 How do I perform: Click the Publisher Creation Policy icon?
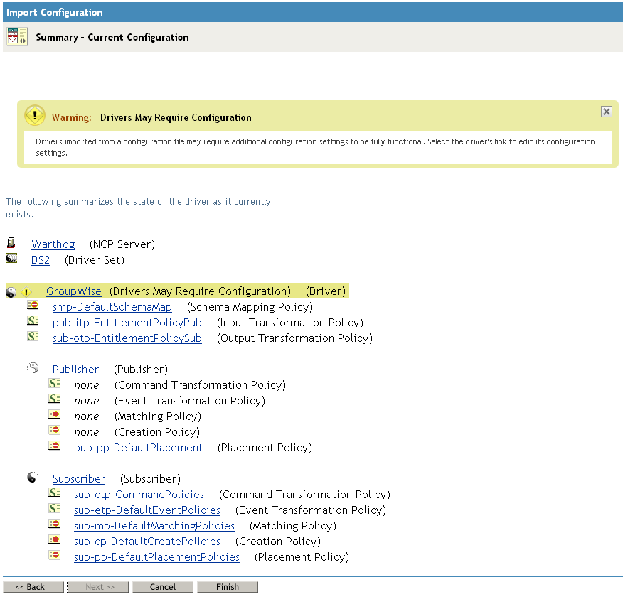(55, 430)
